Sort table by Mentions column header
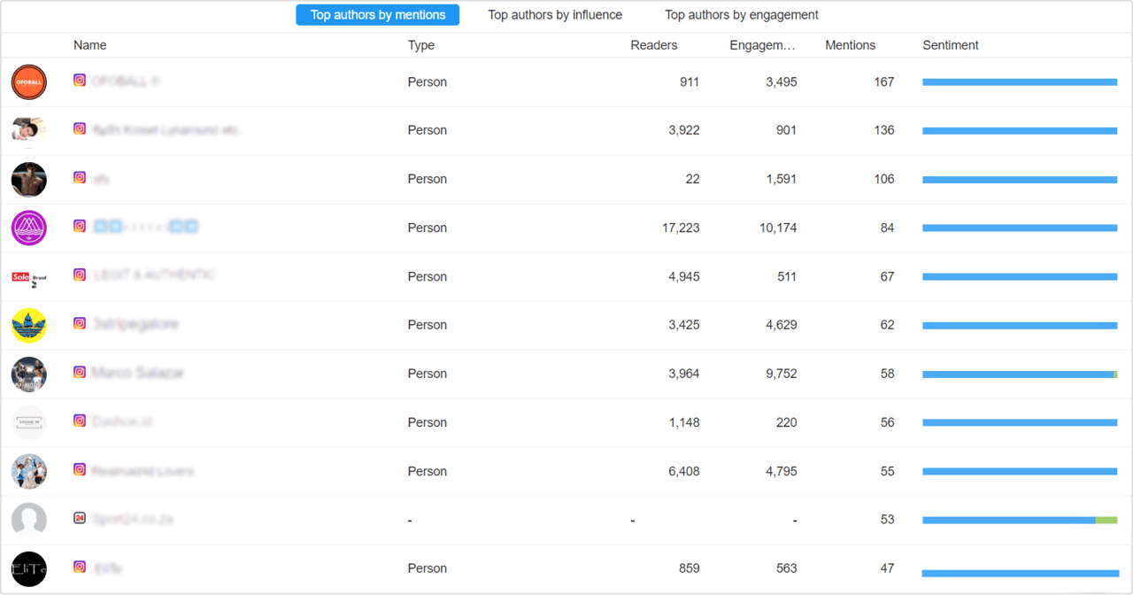 (850, 45)
